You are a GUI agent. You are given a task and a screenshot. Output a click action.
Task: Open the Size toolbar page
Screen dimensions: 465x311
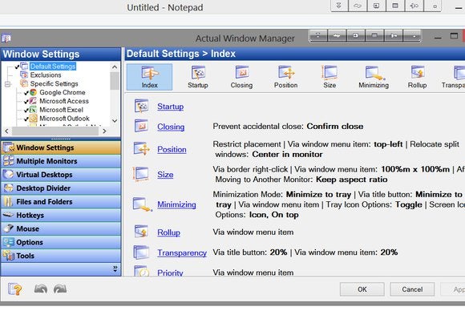point(330,77)
